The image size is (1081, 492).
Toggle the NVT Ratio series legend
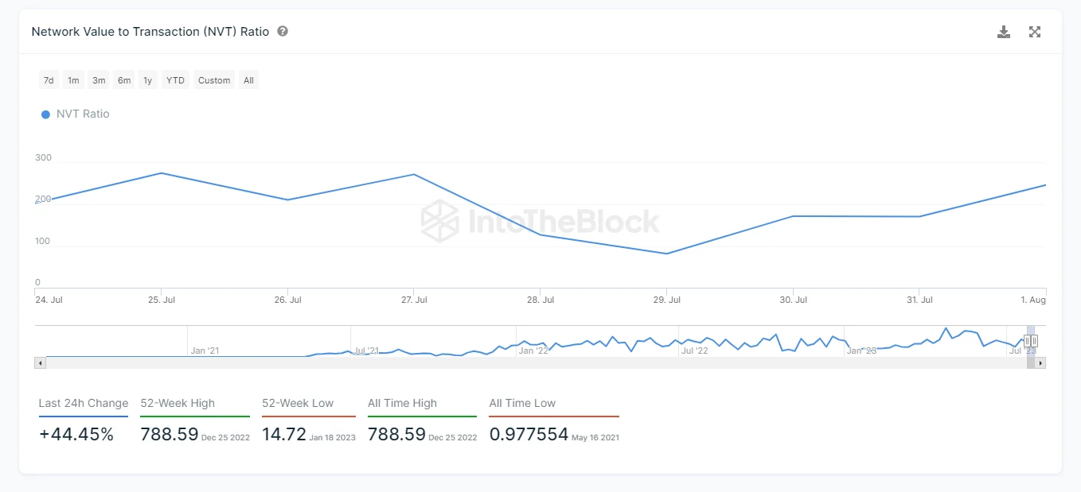pyautogui.click(x=76, y=114)
